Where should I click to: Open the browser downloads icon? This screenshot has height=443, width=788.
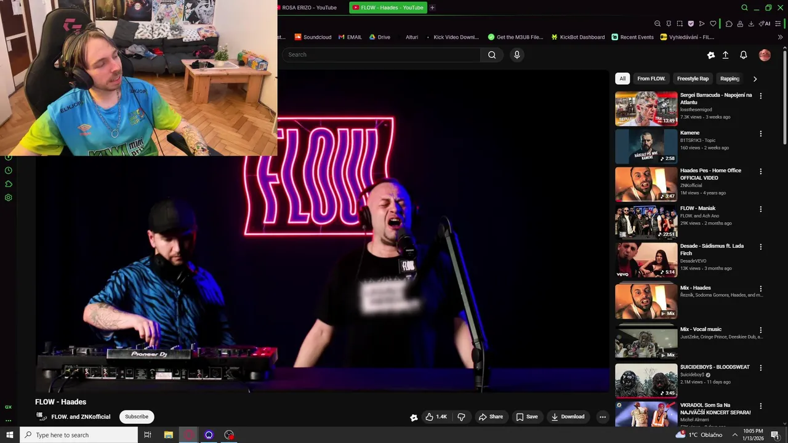point(751,23)
